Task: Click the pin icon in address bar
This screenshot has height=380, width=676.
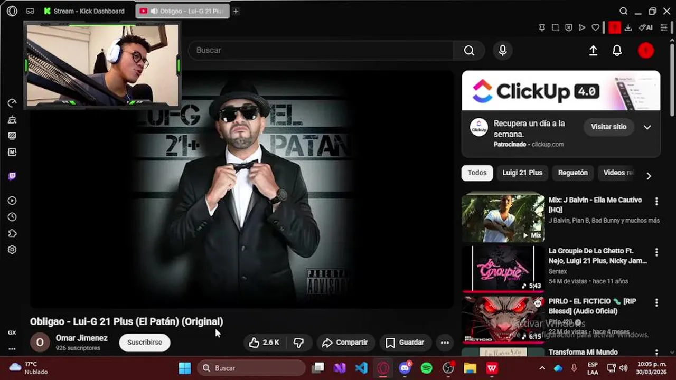Action: [x=542, y=27]
